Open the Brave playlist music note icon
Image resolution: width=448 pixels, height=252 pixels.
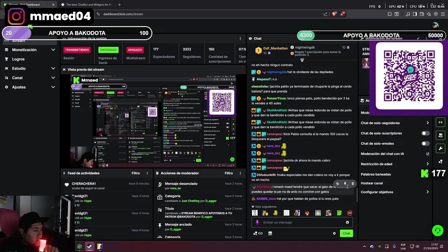pyautogui.click(x=408, y=14)
